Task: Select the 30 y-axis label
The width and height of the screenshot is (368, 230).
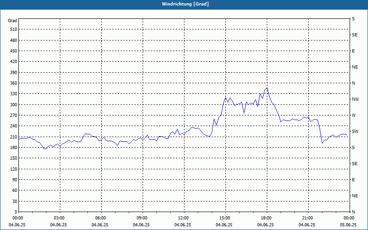Action: (x=15, y=201)
